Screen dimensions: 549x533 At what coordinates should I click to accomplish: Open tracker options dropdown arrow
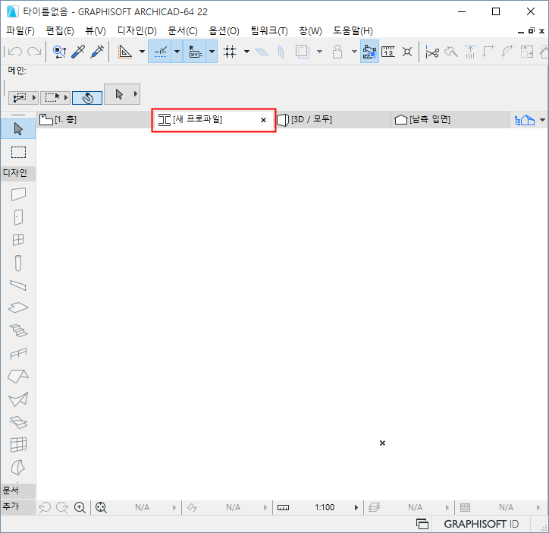212,52
